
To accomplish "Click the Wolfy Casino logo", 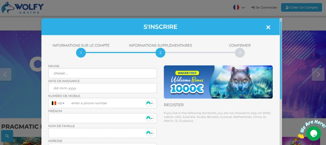I will (22, 8).
